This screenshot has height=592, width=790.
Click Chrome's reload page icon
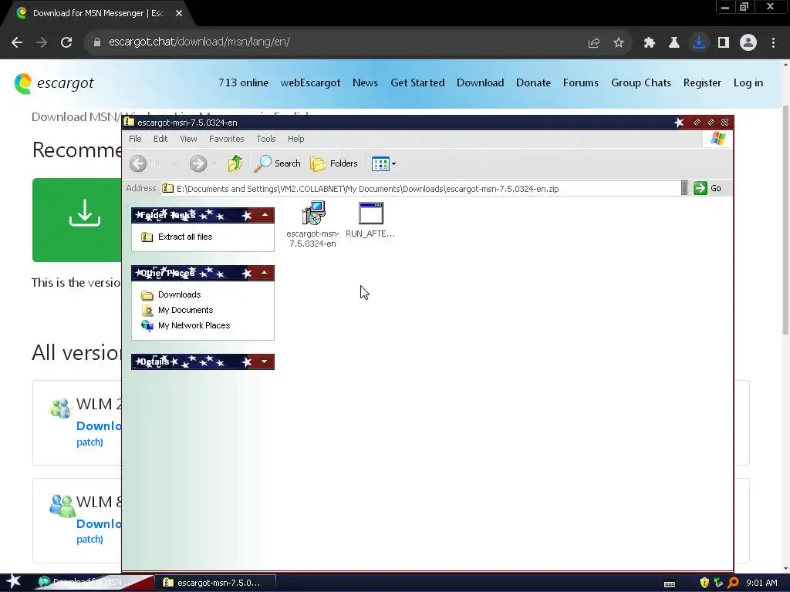[66, 42]
